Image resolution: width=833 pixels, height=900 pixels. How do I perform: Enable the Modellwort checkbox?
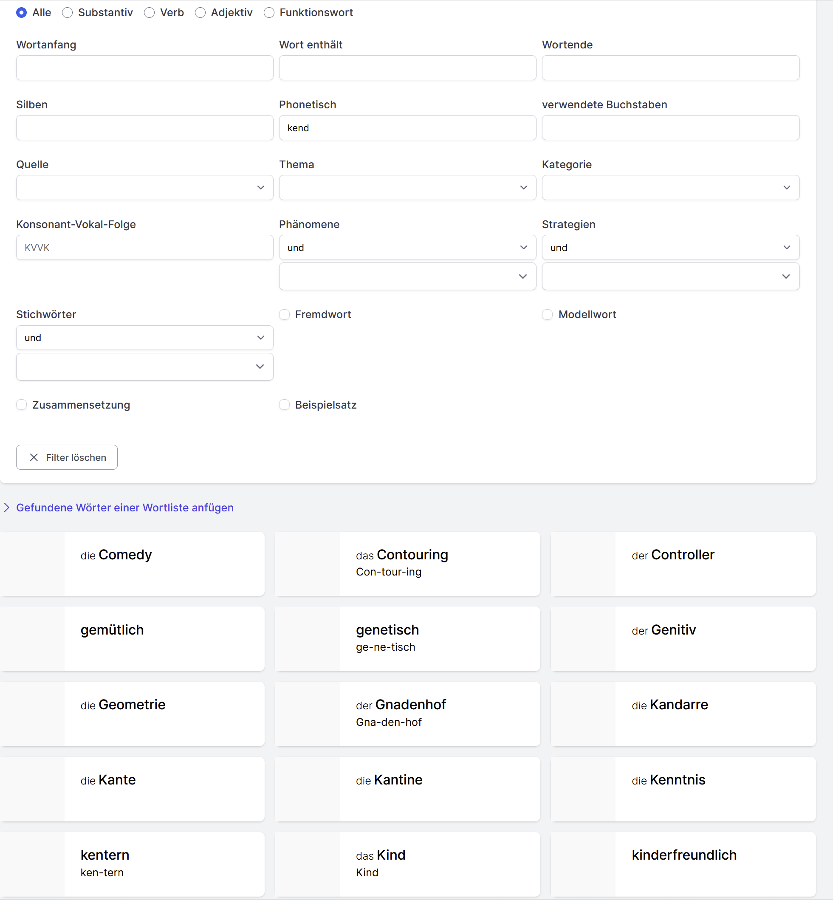(547, 315)
